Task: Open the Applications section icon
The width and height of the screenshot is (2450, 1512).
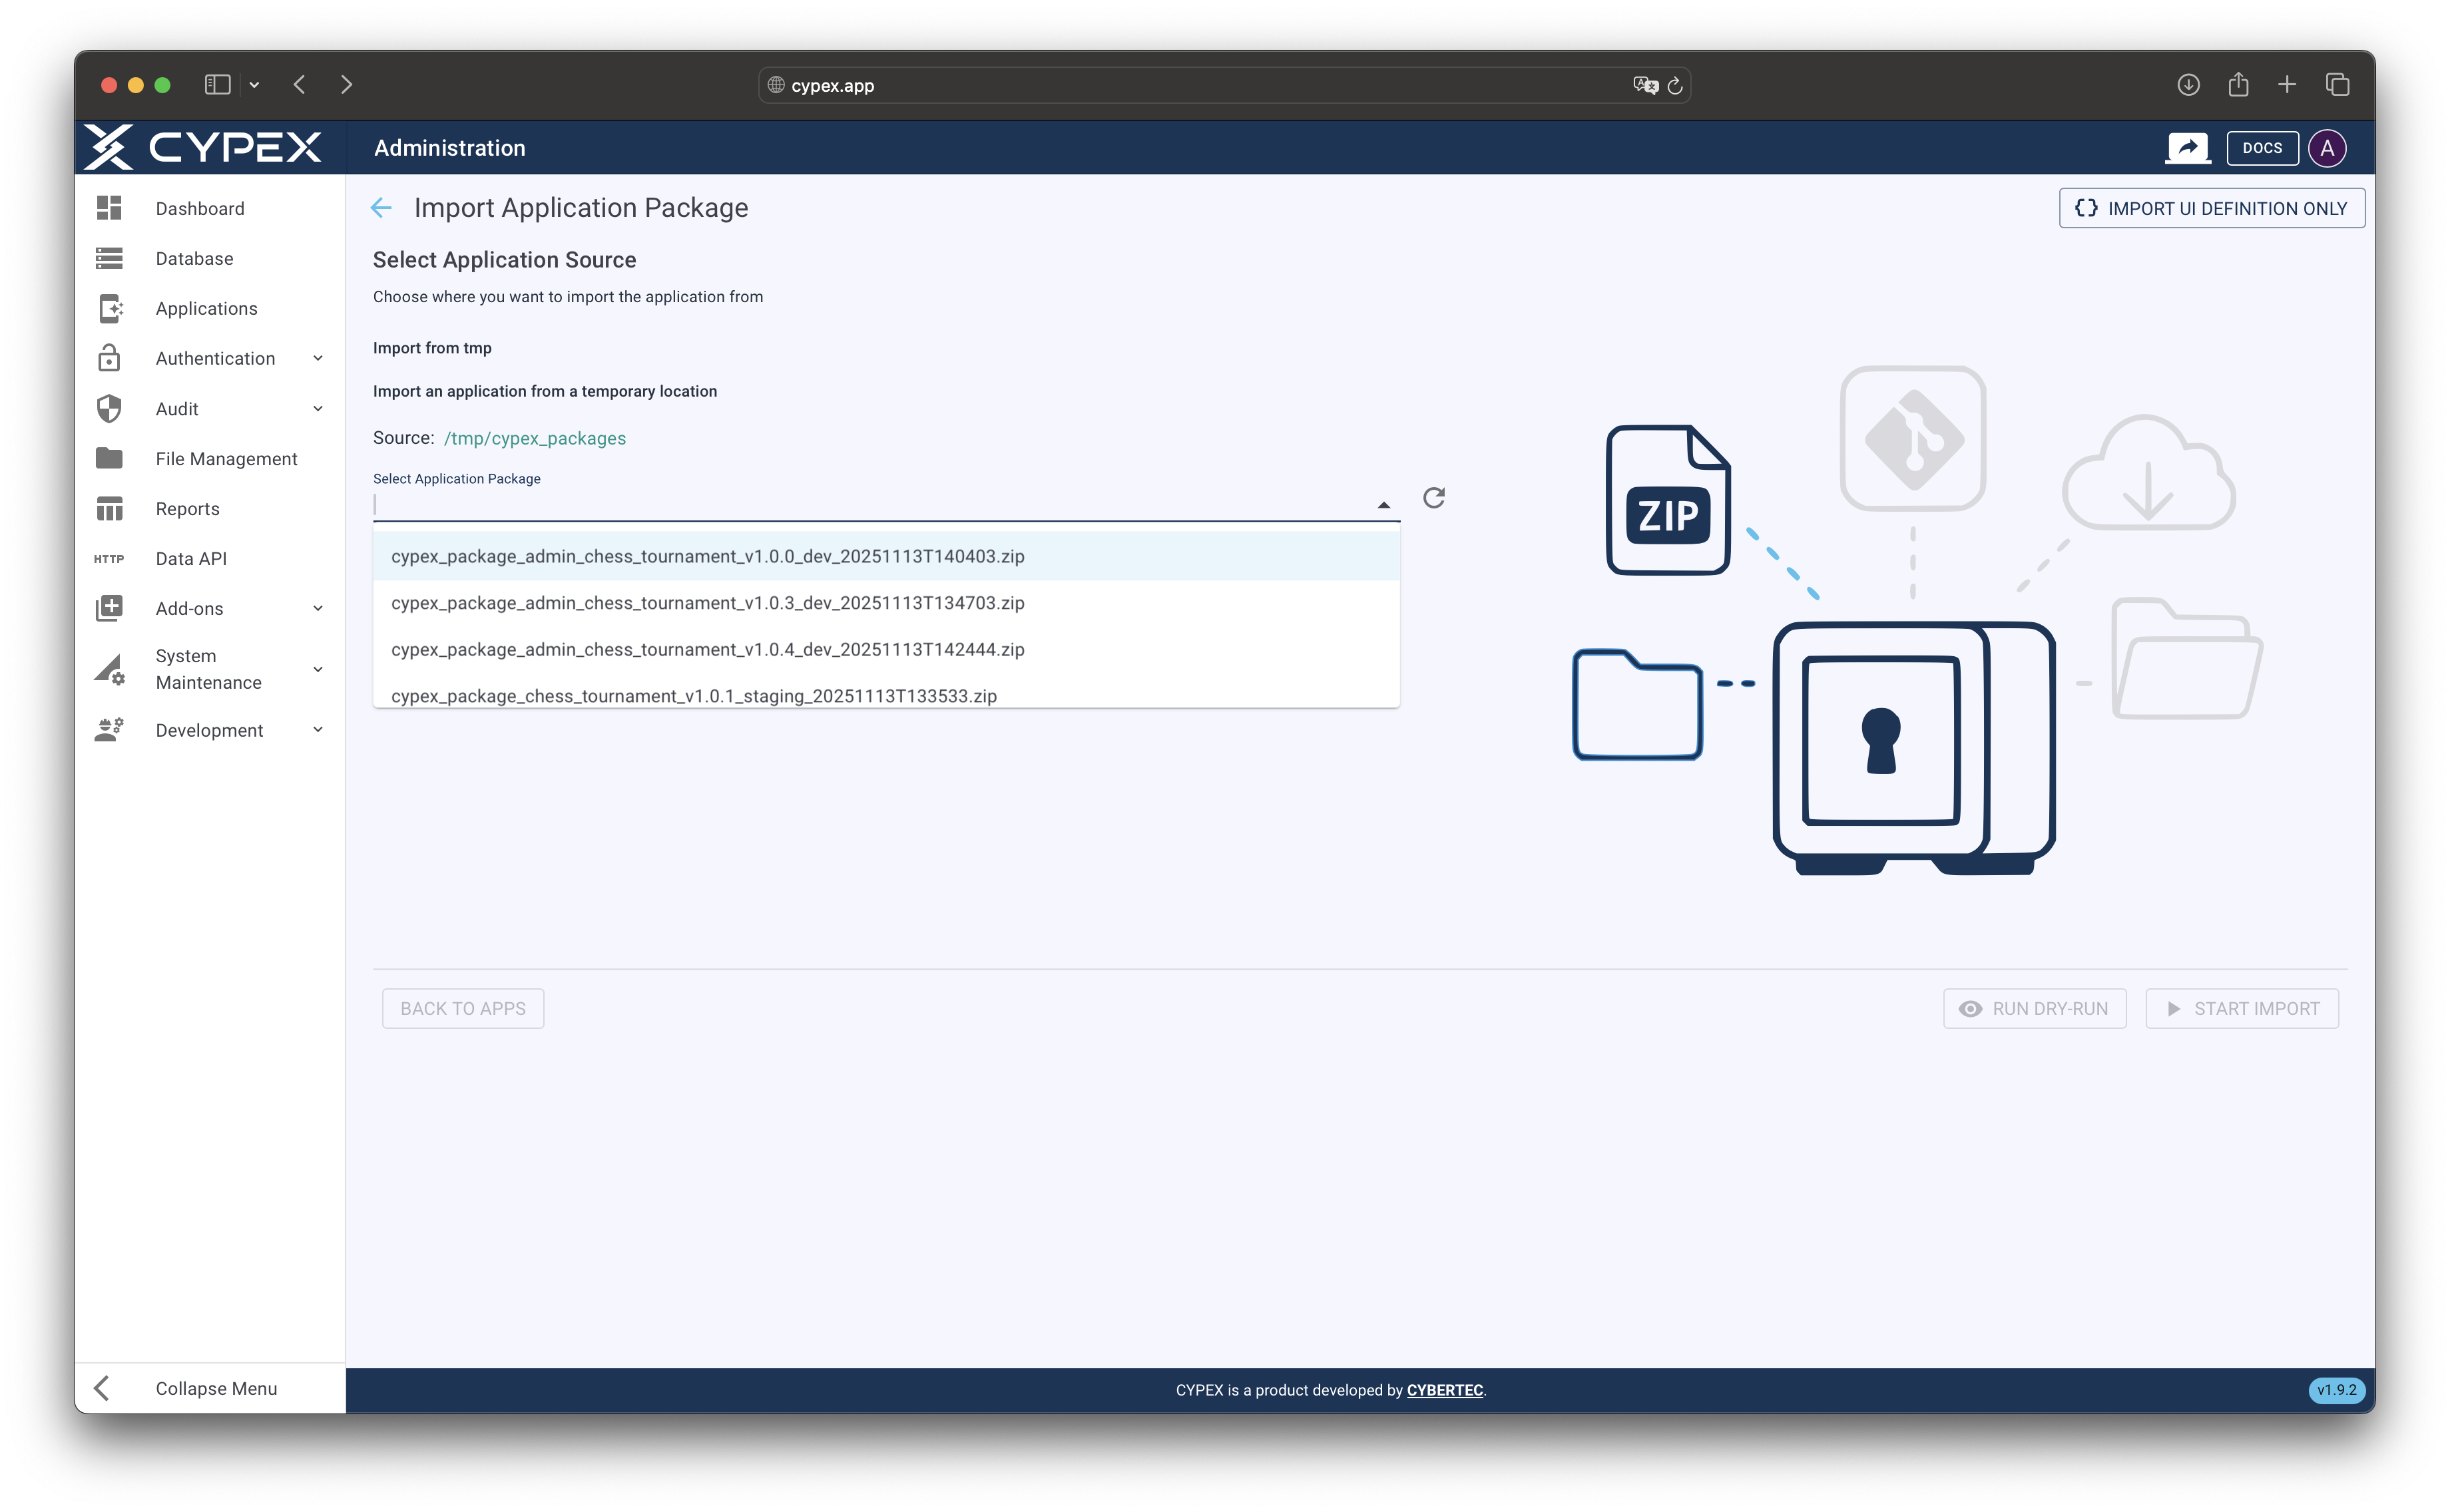Action: [x=109, y=308]
